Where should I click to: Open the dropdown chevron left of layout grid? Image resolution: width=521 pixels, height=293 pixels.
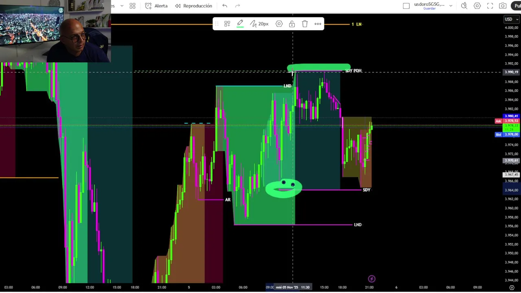click(122, 6)
